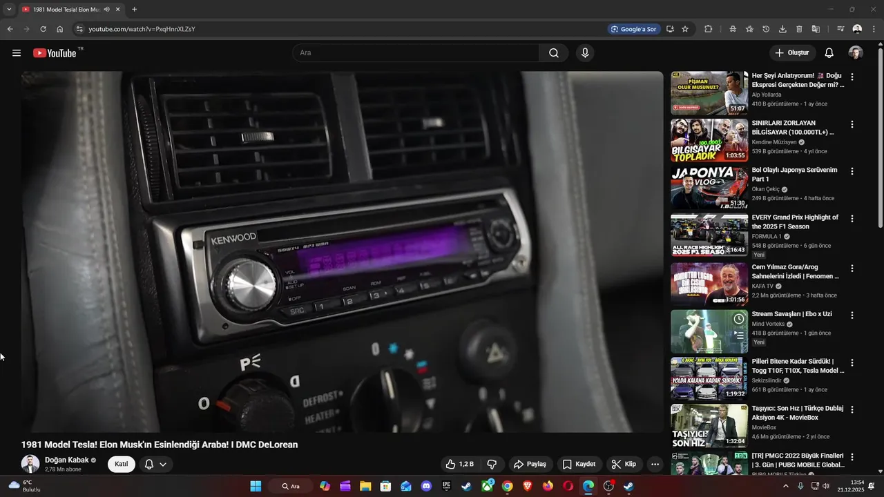Open options for Stream Savaşları video

(852, 315)
